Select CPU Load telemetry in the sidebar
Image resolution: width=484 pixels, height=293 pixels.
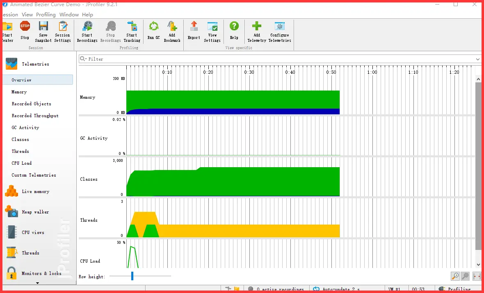point(22,163)
